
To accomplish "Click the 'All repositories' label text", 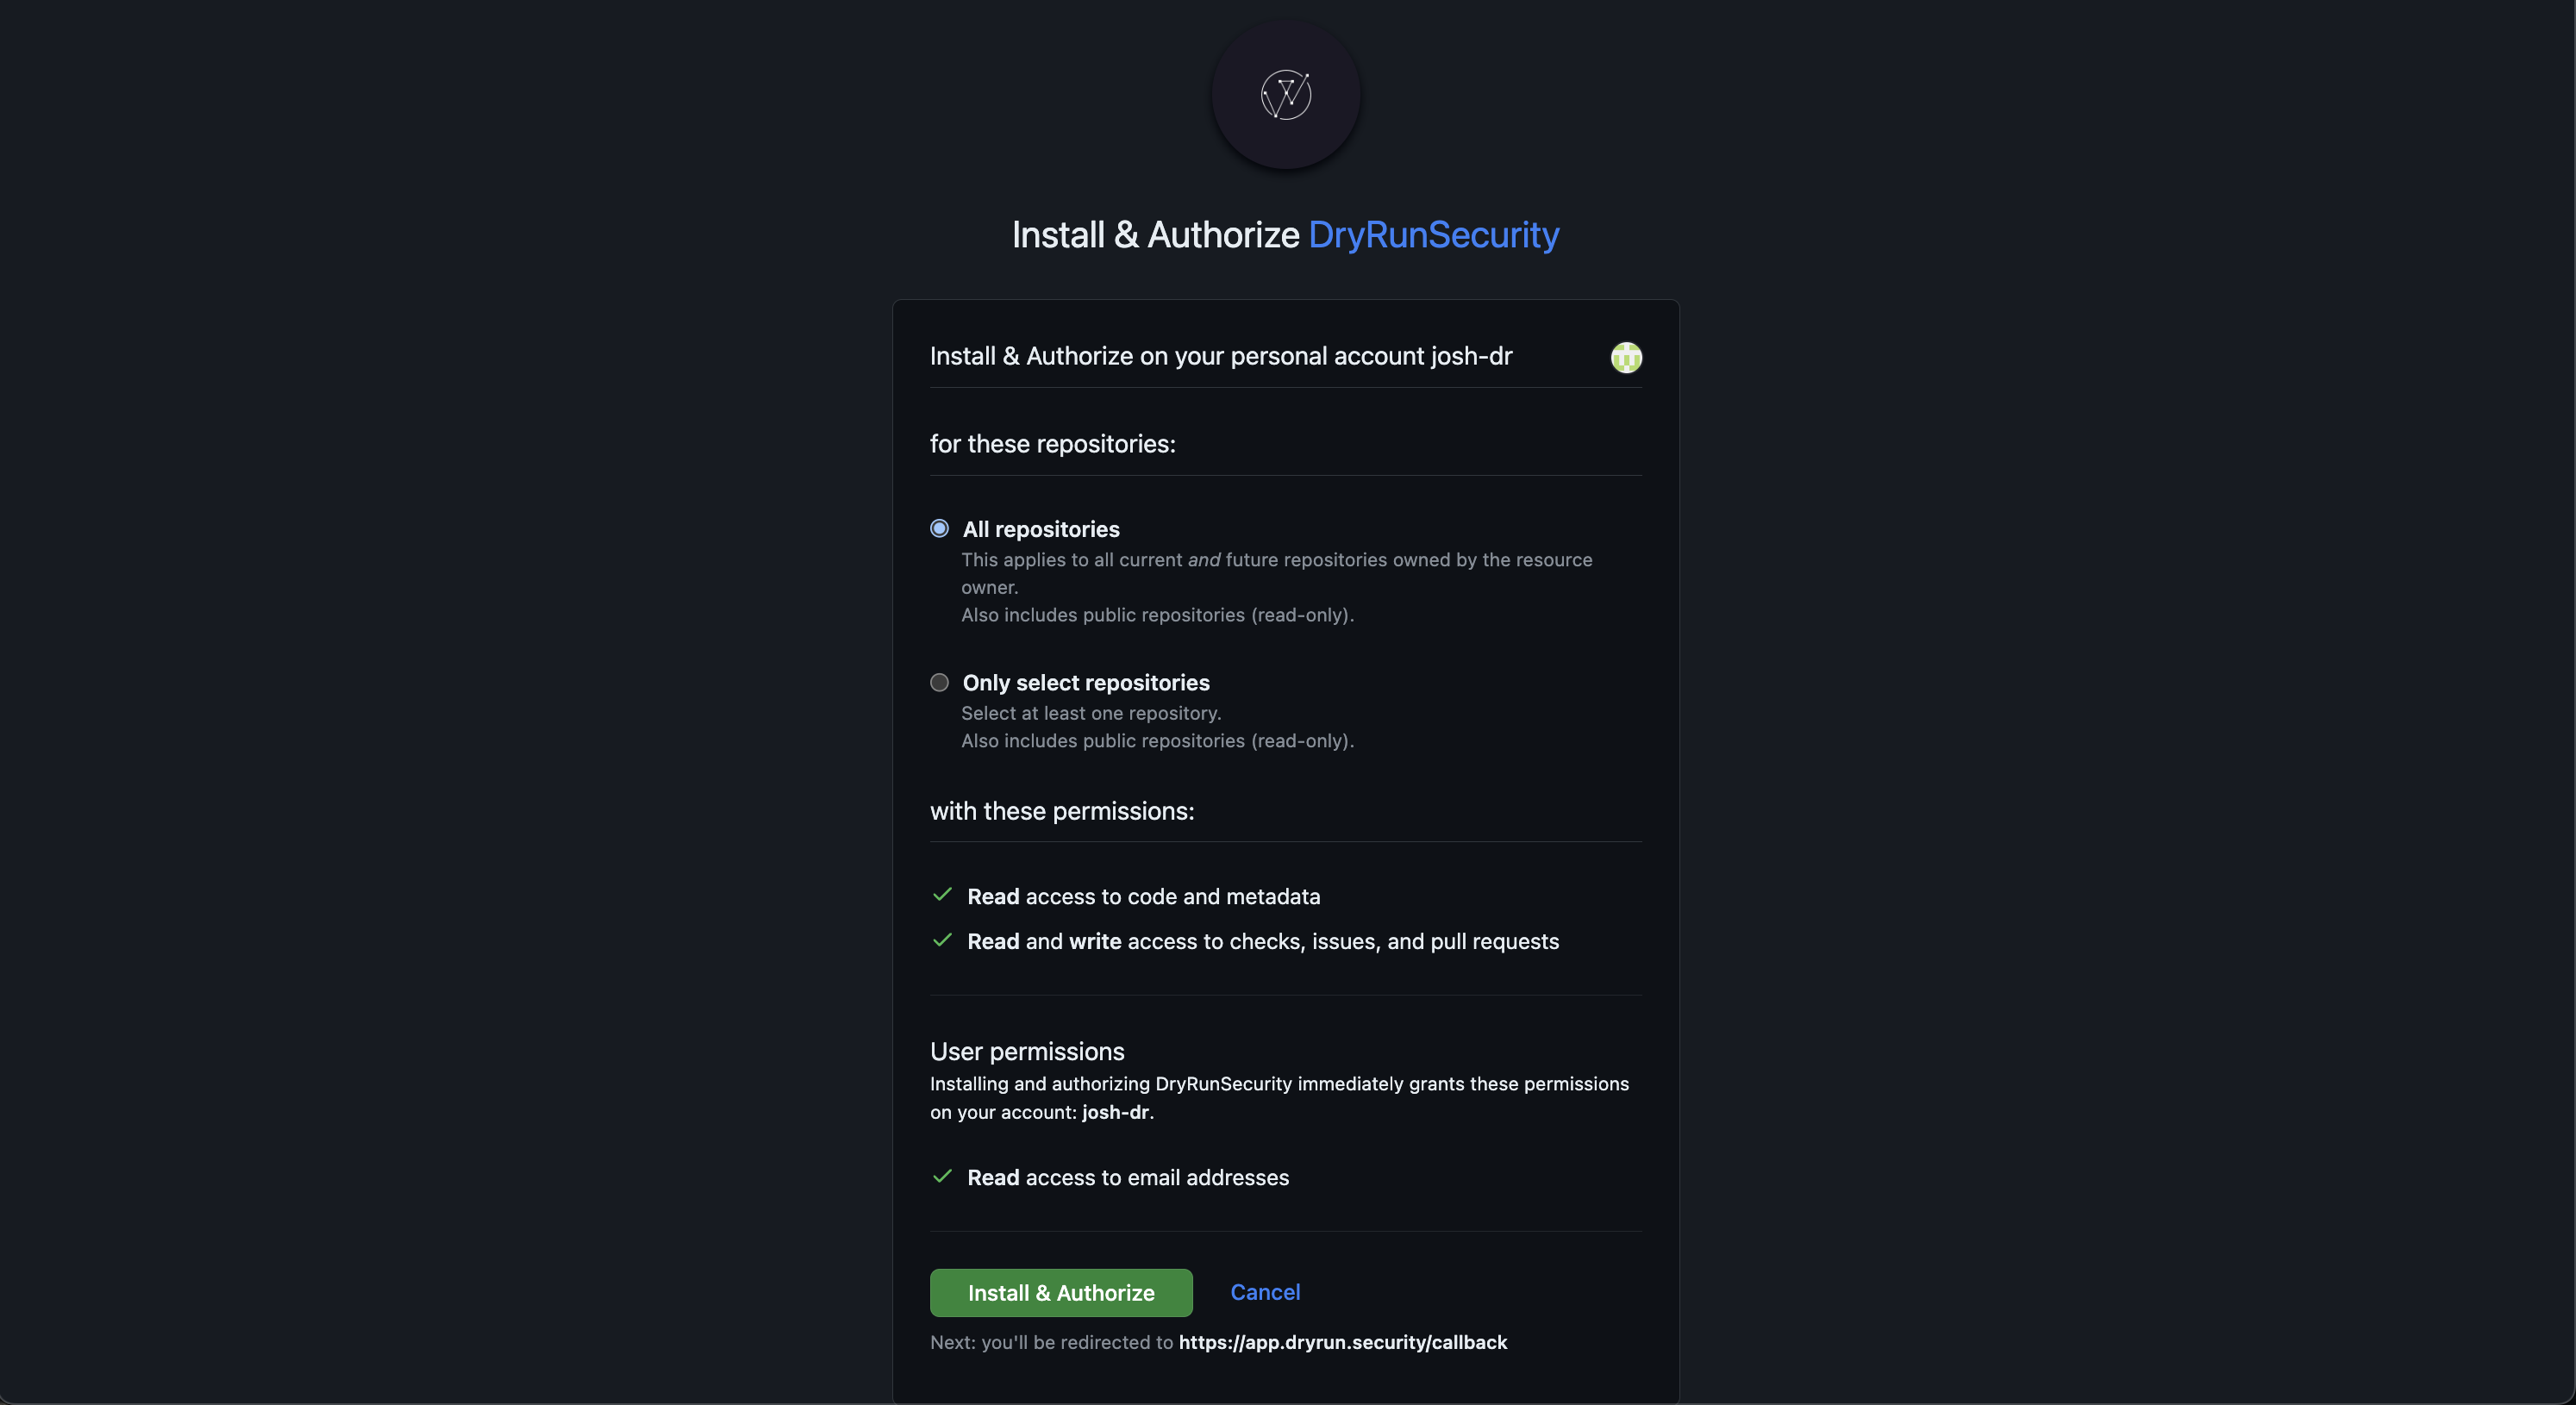I will [1040, 529].
